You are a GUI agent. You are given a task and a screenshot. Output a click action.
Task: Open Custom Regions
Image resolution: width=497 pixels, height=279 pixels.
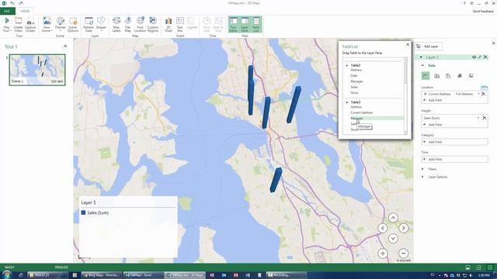tap(153, 24)
